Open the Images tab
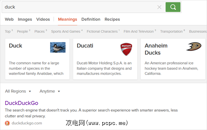Image resolution: width=207 pixels, height=130 pixels. [x=25, y=19]
